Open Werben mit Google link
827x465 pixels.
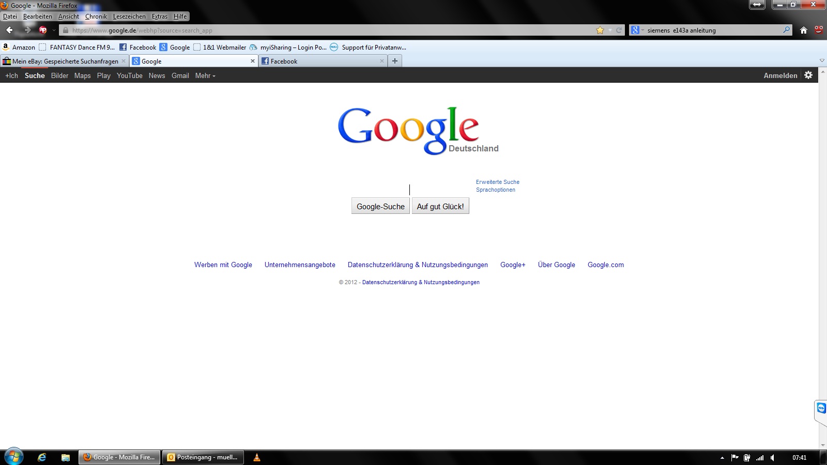(x=223, y=265)
